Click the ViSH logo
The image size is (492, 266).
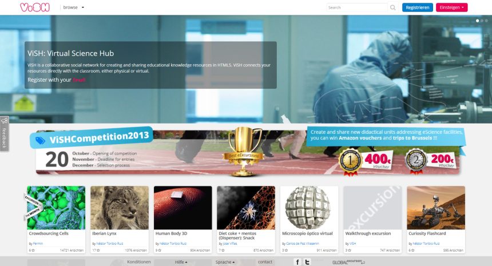pos(35,7)
